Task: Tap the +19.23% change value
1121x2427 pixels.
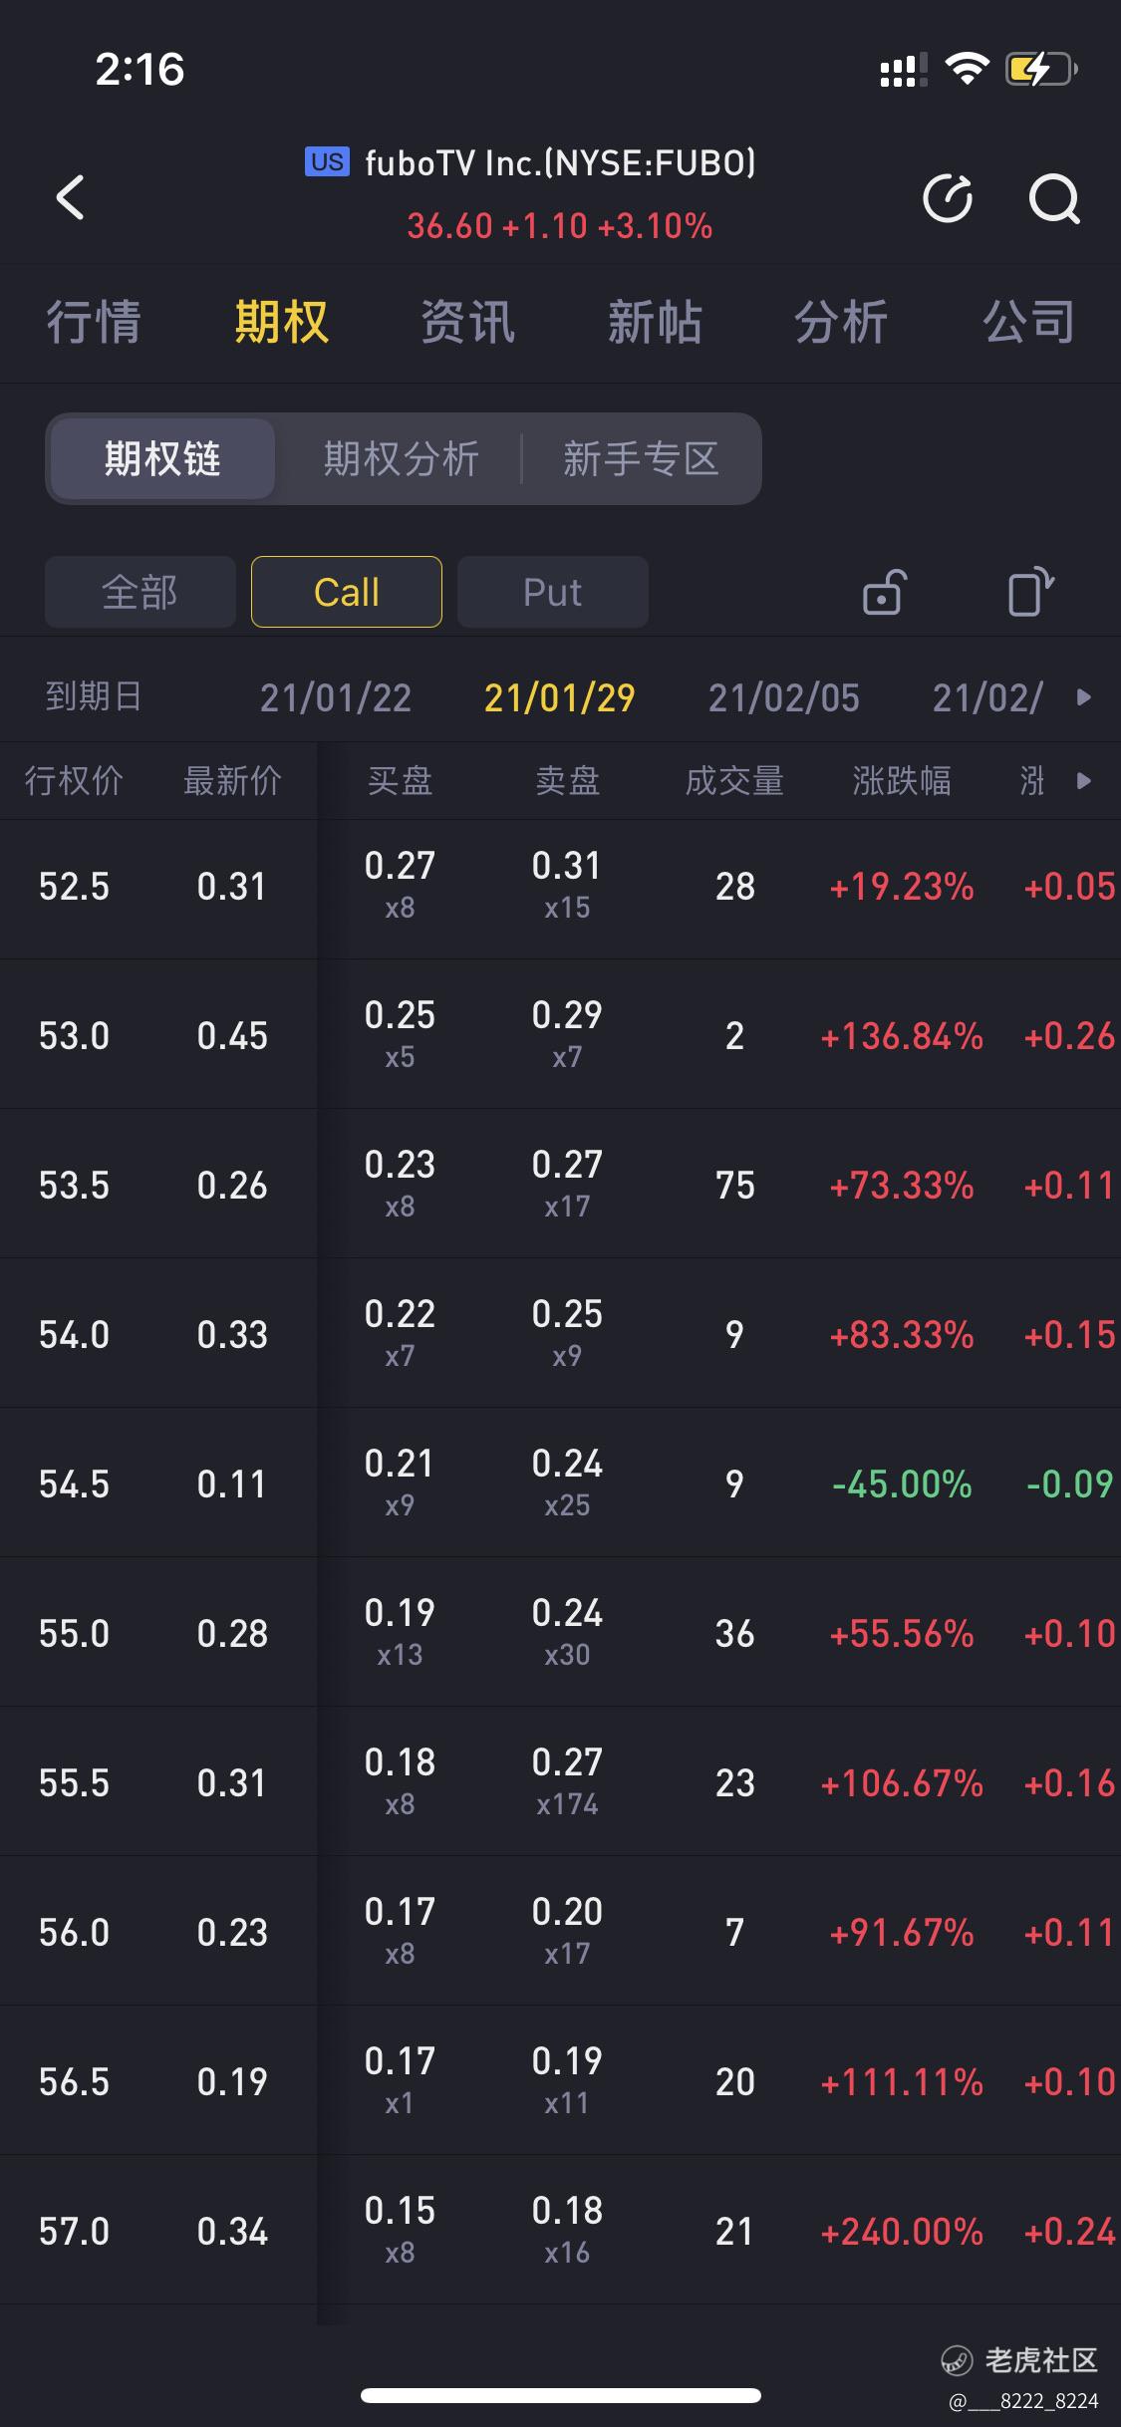Action: 902,887
